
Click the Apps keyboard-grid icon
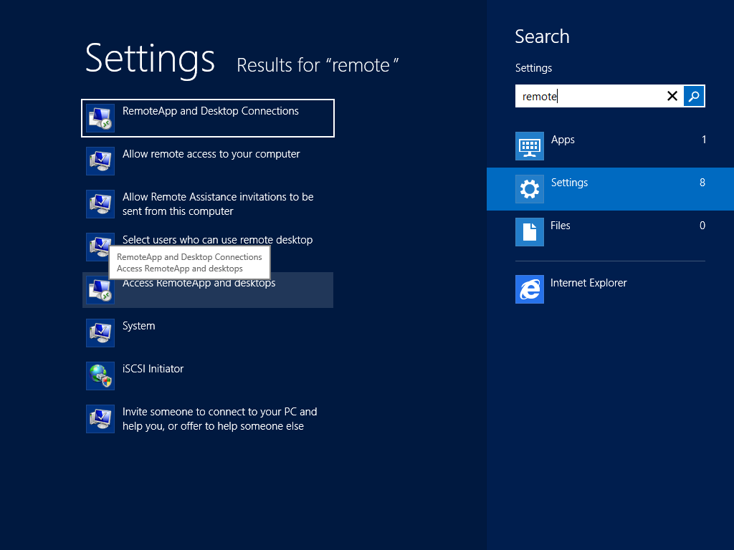click(x=529, y=146)
